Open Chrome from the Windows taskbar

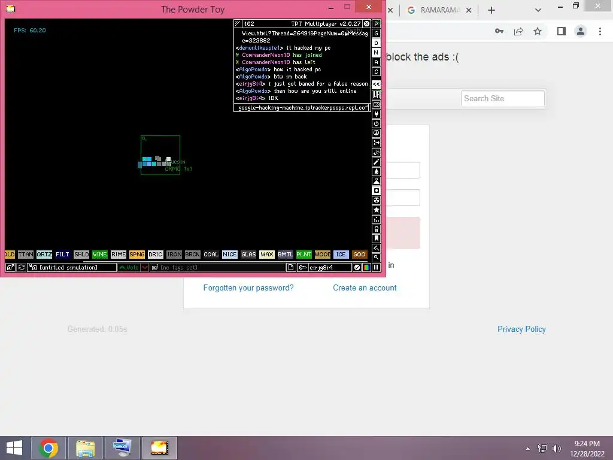point(48,448)
